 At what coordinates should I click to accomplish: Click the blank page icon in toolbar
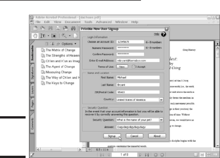[x=76, y=36]
